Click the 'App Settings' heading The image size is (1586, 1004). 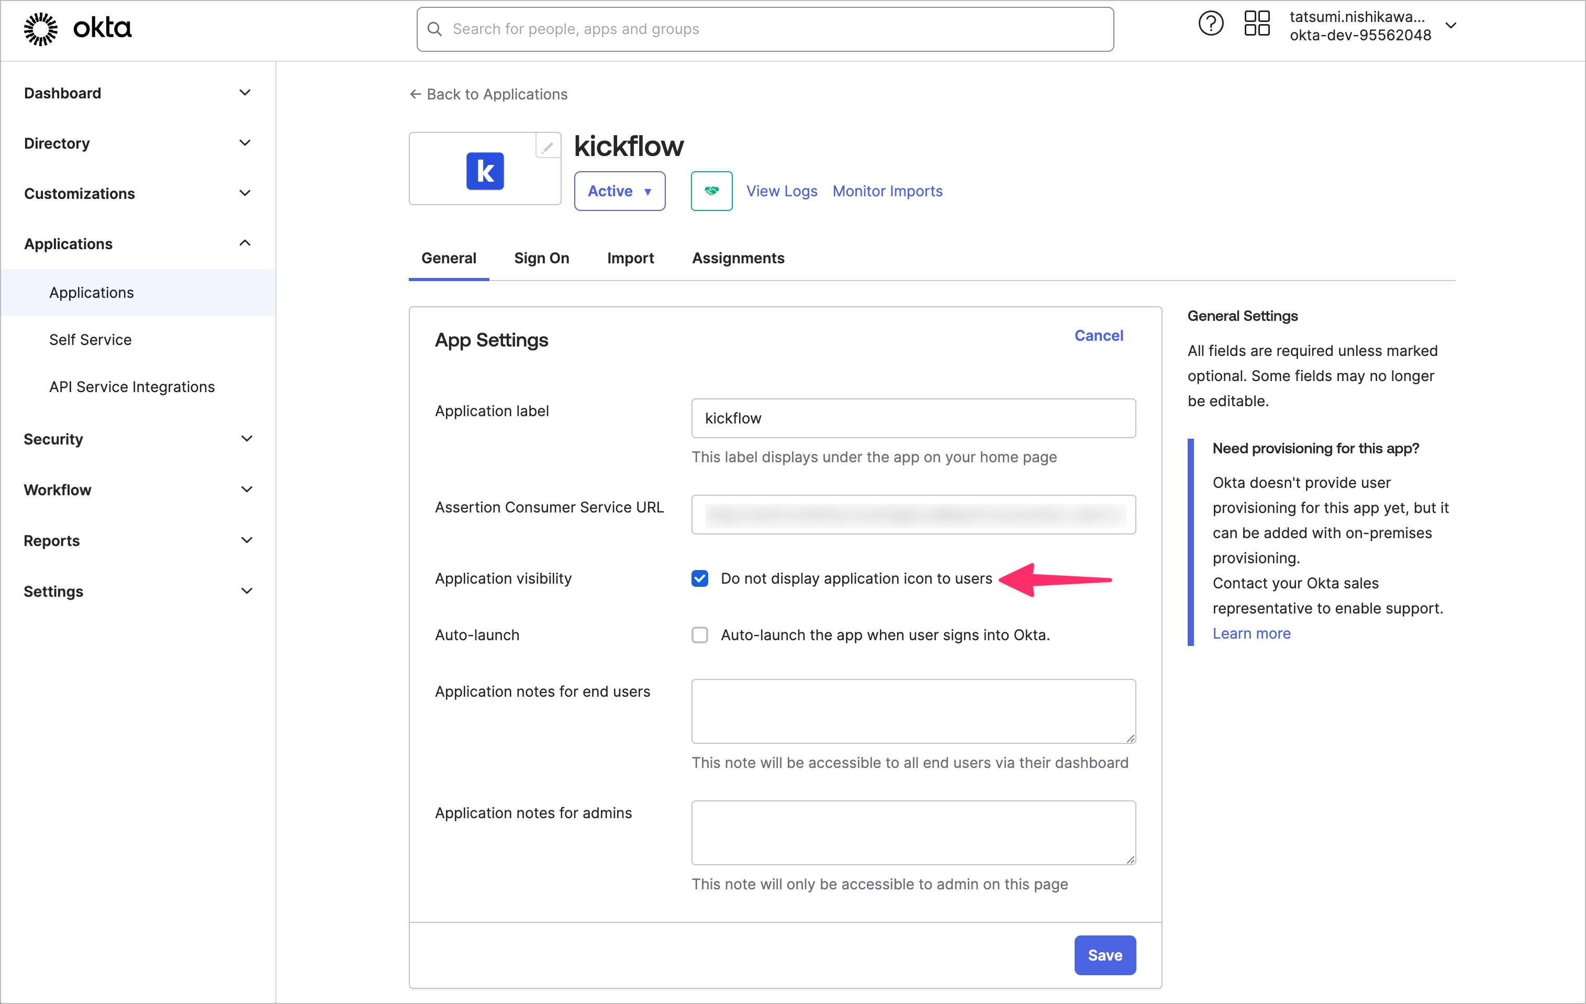(492, 340)
